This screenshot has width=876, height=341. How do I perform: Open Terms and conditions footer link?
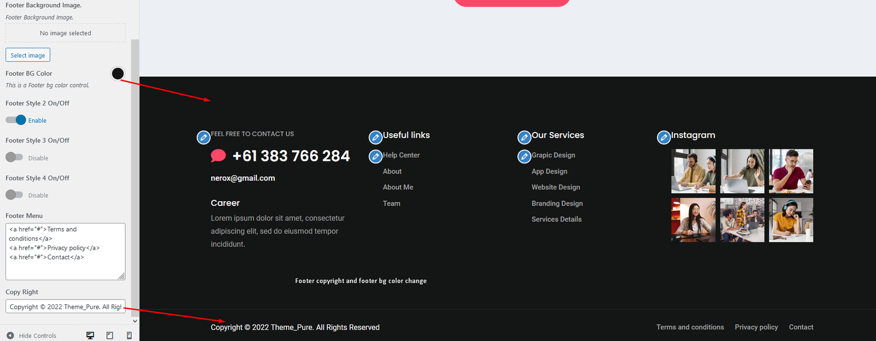click(690, 327)
